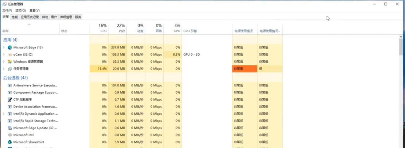Click the 109.3 MB memory cell
The width and height of the screenshot is (405, 148).
tap(117, 54)
